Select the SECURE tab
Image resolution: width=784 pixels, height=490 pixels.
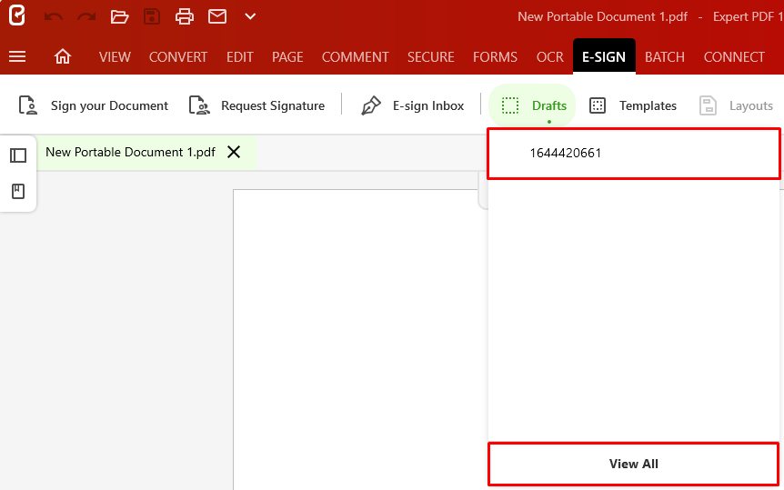pyautogui.click(x=431, y=57)
